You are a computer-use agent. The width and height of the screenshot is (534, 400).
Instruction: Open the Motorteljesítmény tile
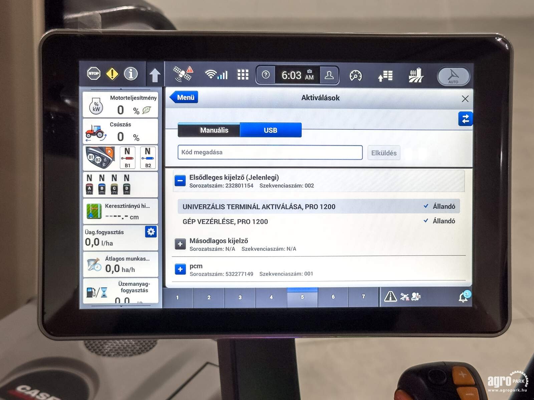(x=120, y=104)
